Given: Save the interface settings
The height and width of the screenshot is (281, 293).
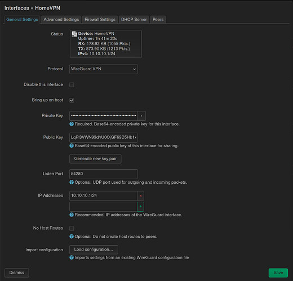Looking at the screenshot, I should (278, 273).
